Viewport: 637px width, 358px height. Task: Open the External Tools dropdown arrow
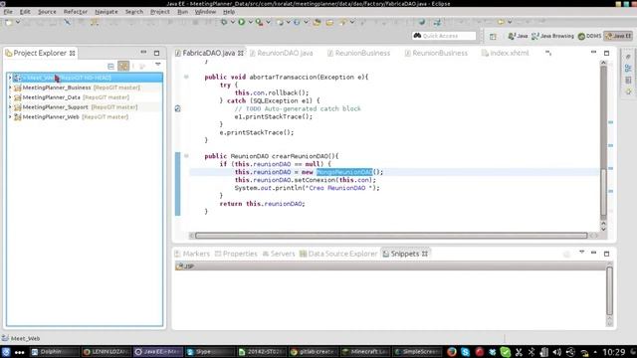pos(268,22)
